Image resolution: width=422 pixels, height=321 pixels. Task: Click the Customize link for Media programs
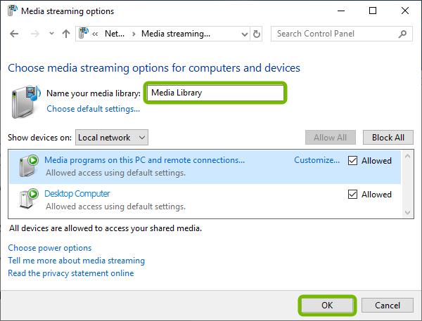click(316, 160)
